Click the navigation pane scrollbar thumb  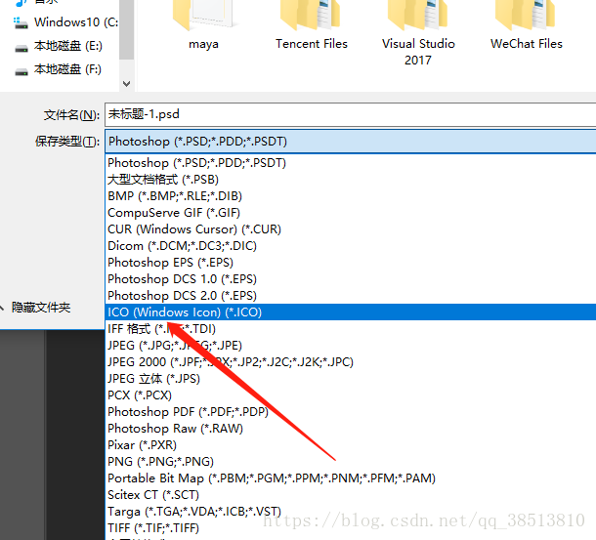[127, 29]
